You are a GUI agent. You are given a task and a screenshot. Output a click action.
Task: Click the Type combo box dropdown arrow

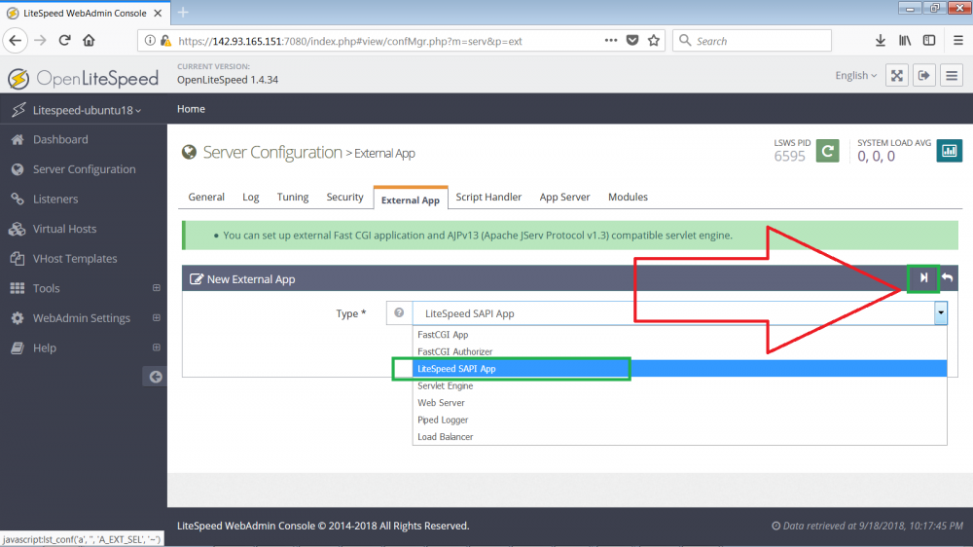941,313
